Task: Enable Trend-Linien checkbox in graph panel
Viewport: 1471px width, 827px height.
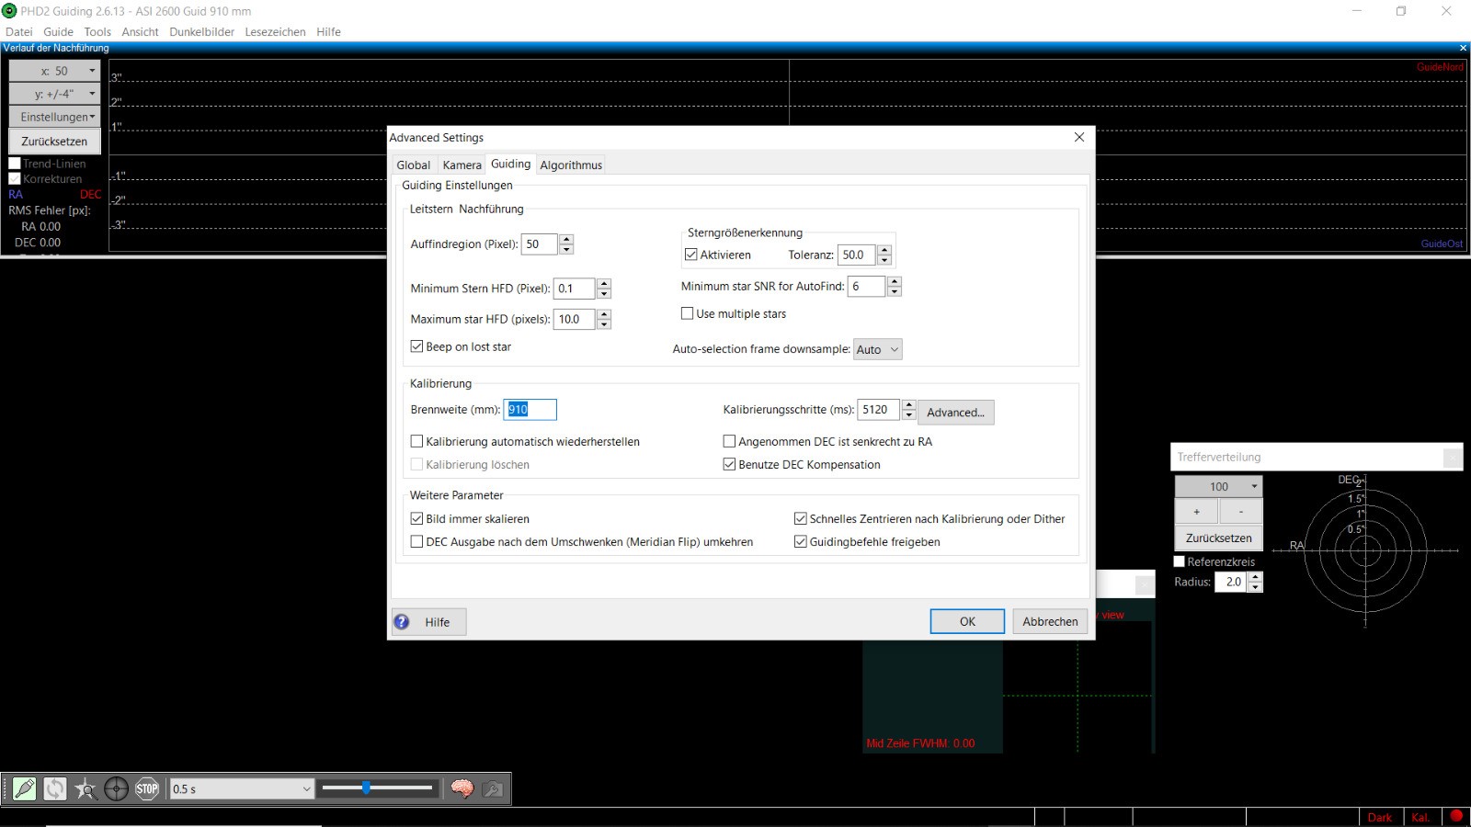Action: click(x=15, y=164)
